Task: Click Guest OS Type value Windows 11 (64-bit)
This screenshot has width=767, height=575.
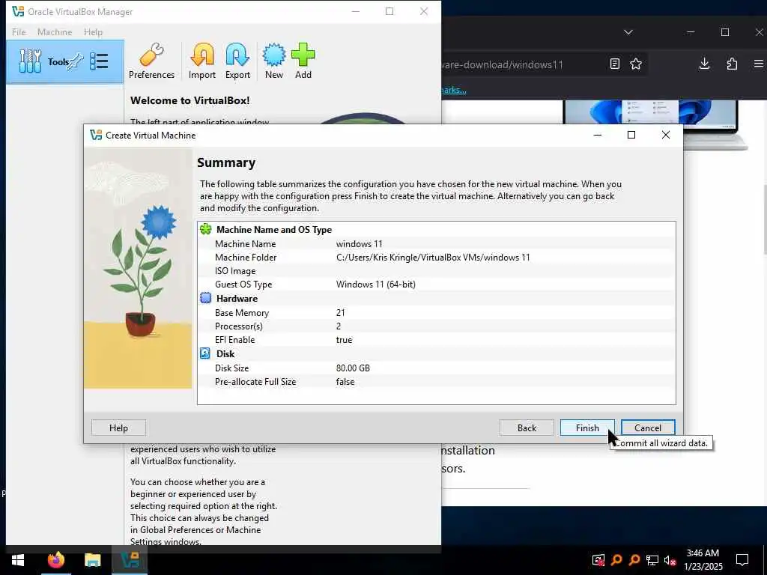Action: 376,284
